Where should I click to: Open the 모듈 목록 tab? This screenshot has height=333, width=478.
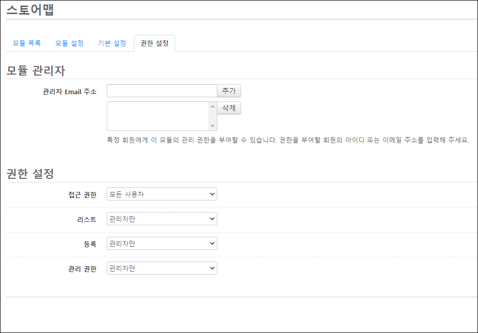(27, 43)
